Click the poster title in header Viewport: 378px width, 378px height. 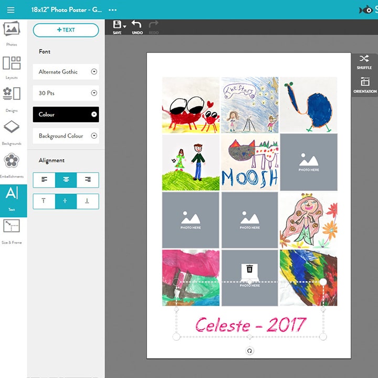67,10
